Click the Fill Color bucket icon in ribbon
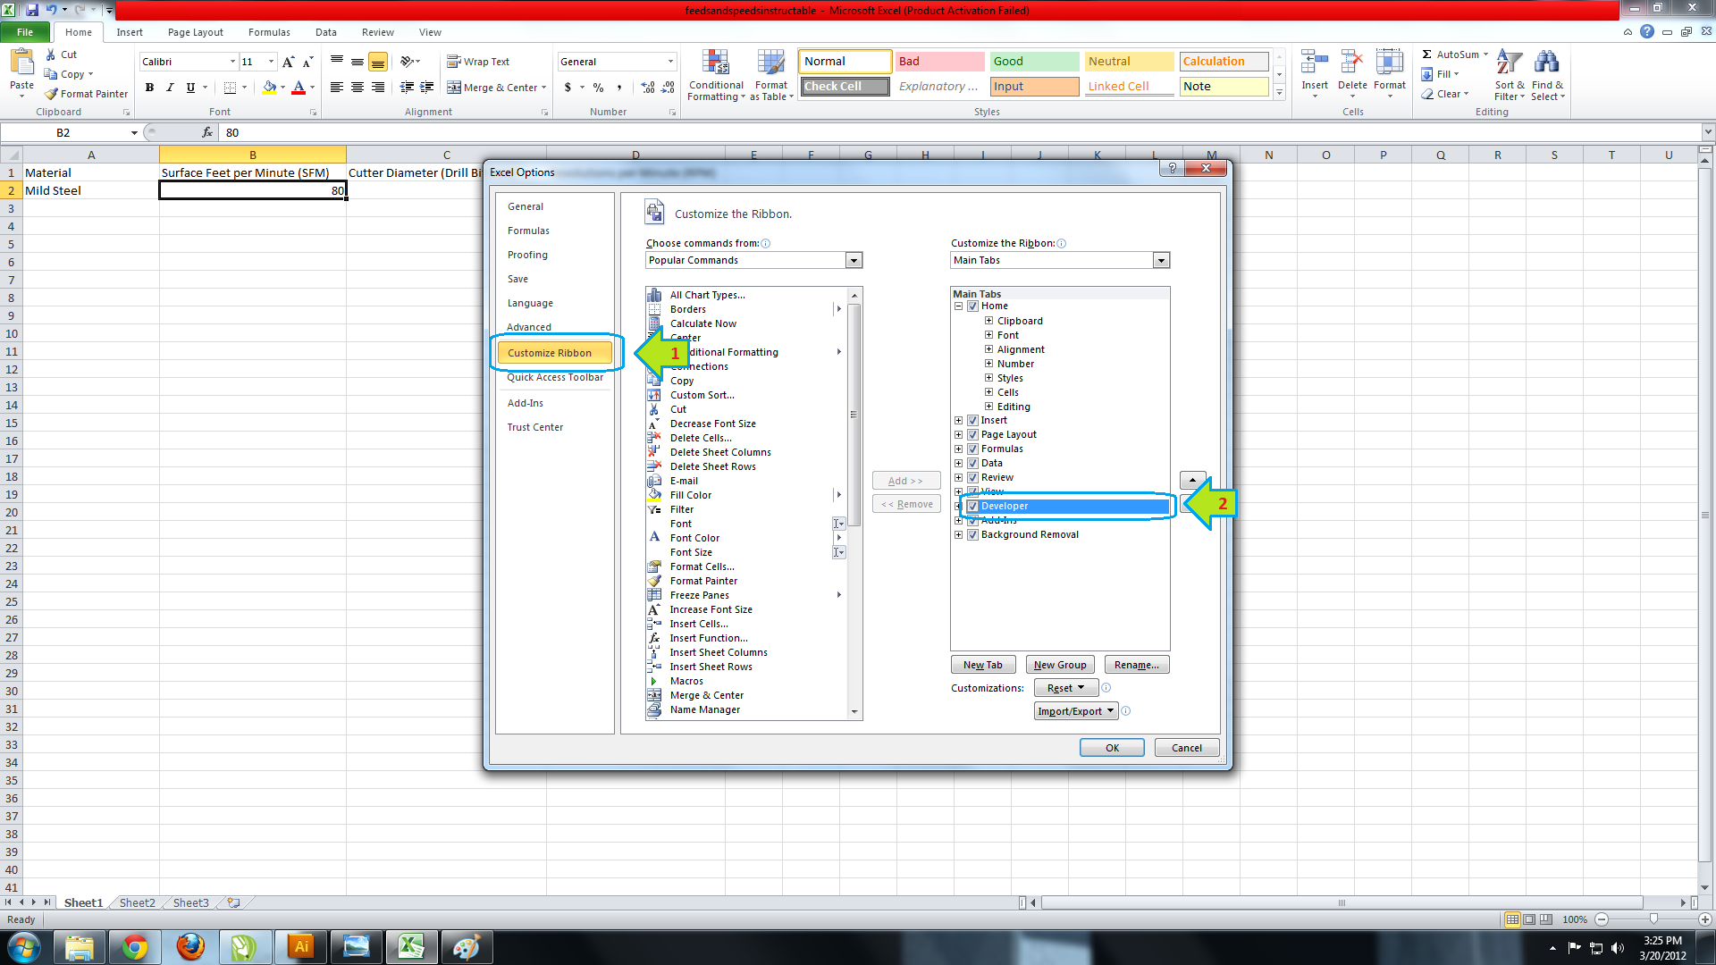Screen dimensions: 1716x965 (x=269, y=88)
